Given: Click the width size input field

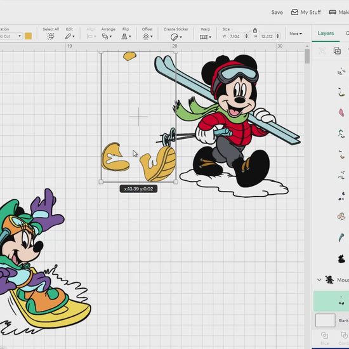Looking at the screenshot, I should point(235,36).
